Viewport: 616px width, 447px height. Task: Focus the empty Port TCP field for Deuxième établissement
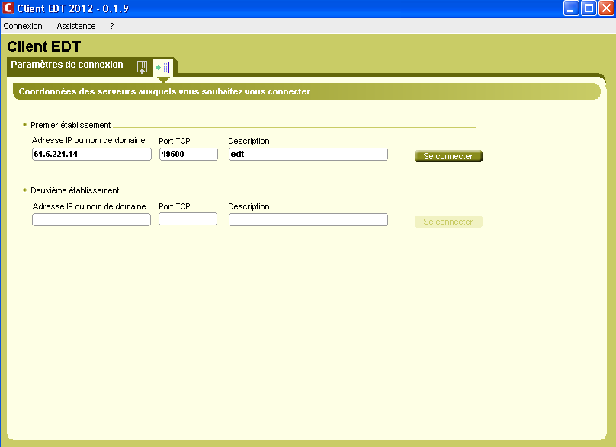(188, 219)
